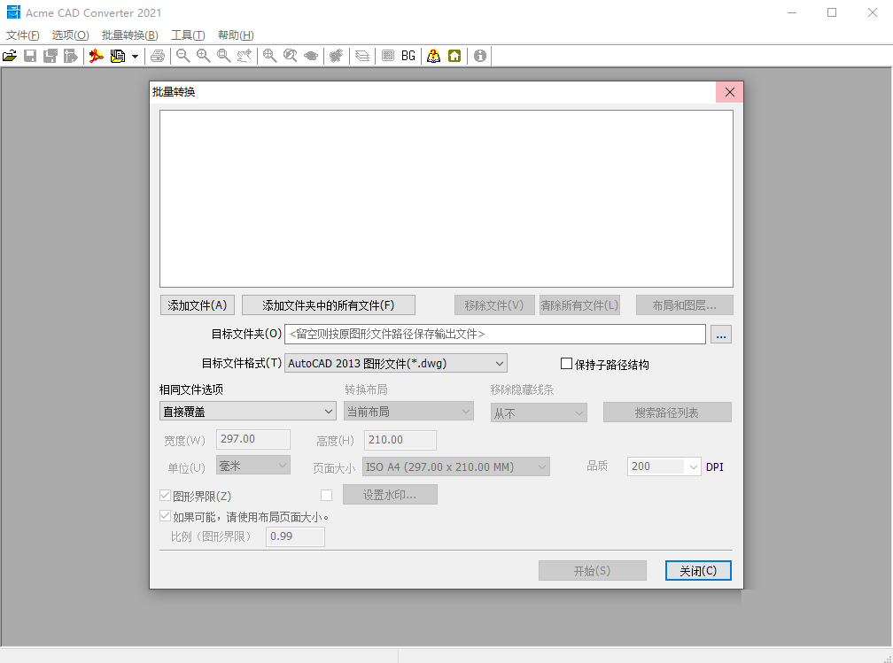The height and width of the screenshot is (663, 893).
Task: Click the 移除文件(V) button
Action: coord(494,305)
